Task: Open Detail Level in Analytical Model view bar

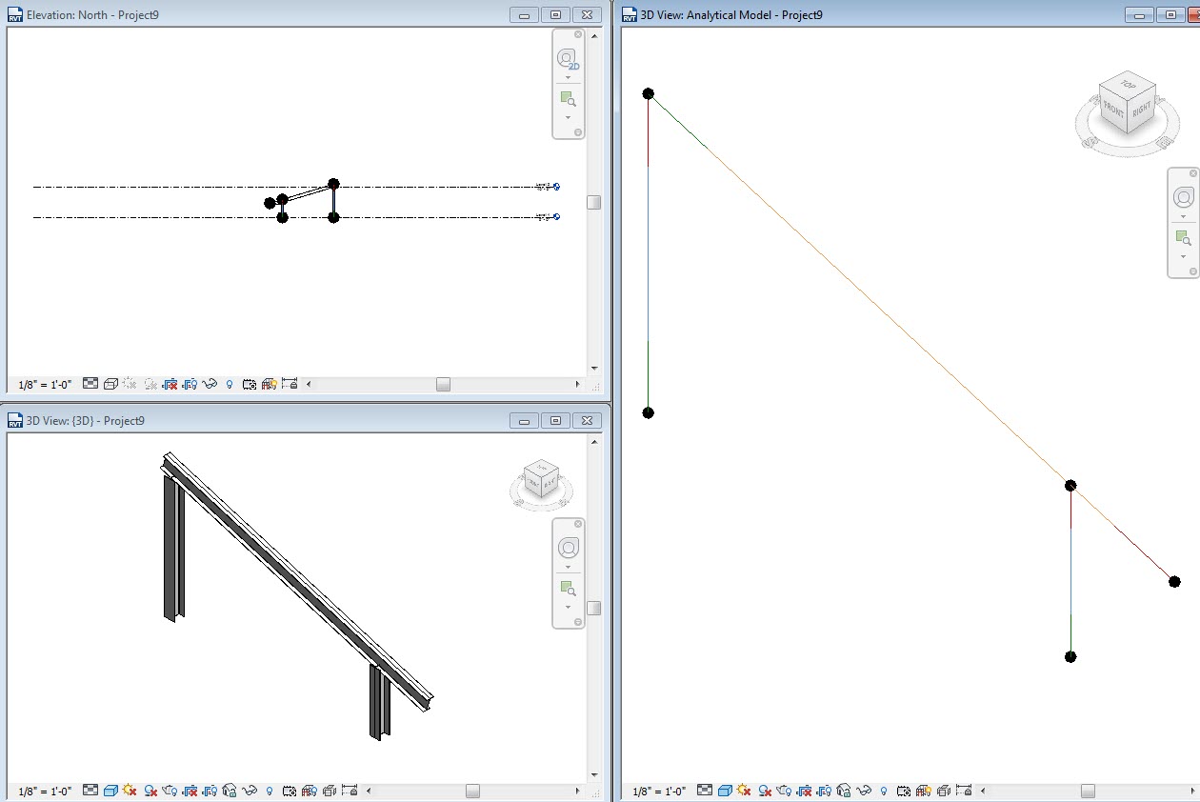Action: [x=705, y=791]
